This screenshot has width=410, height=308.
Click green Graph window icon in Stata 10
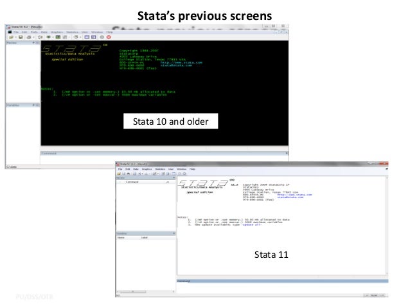pos(58,37)
